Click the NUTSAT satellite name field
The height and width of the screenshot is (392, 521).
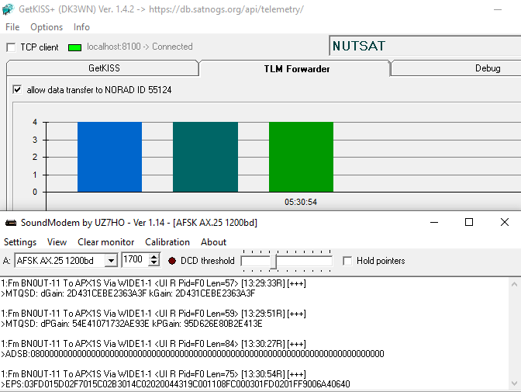[426, 46]
